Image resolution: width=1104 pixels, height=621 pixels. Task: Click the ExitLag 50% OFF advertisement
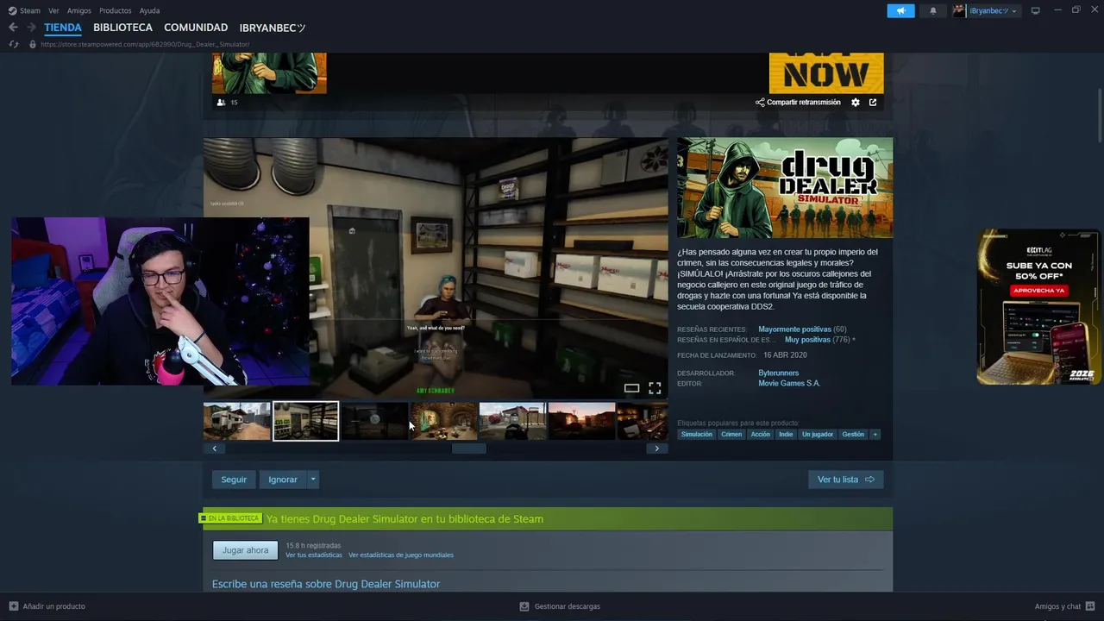[1038, 306]
